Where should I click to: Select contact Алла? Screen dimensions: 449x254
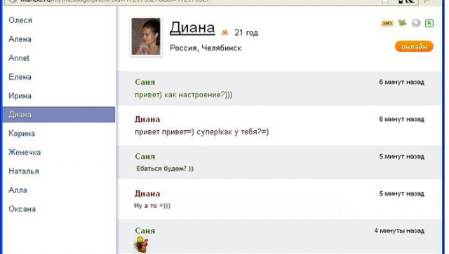pos(18,190)
